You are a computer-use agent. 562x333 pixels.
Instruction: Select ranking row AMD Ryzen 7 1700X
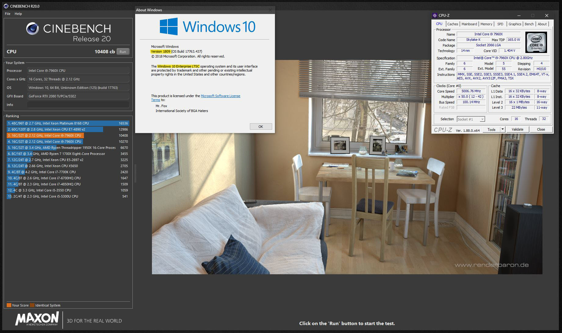(68, 154)
